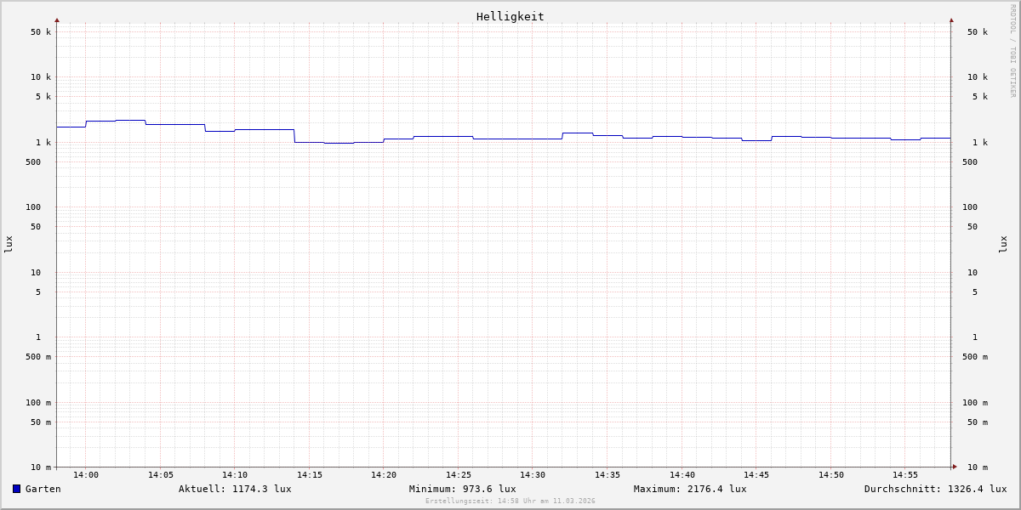Click the Minimum: 973.6 lux value
The image size is (1021, 510).
tap(462, 489)
